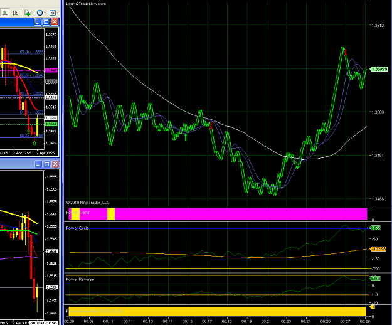The image size is (392, 325).
Task: Click the Power Trend panel label
Action: point(78,213)
